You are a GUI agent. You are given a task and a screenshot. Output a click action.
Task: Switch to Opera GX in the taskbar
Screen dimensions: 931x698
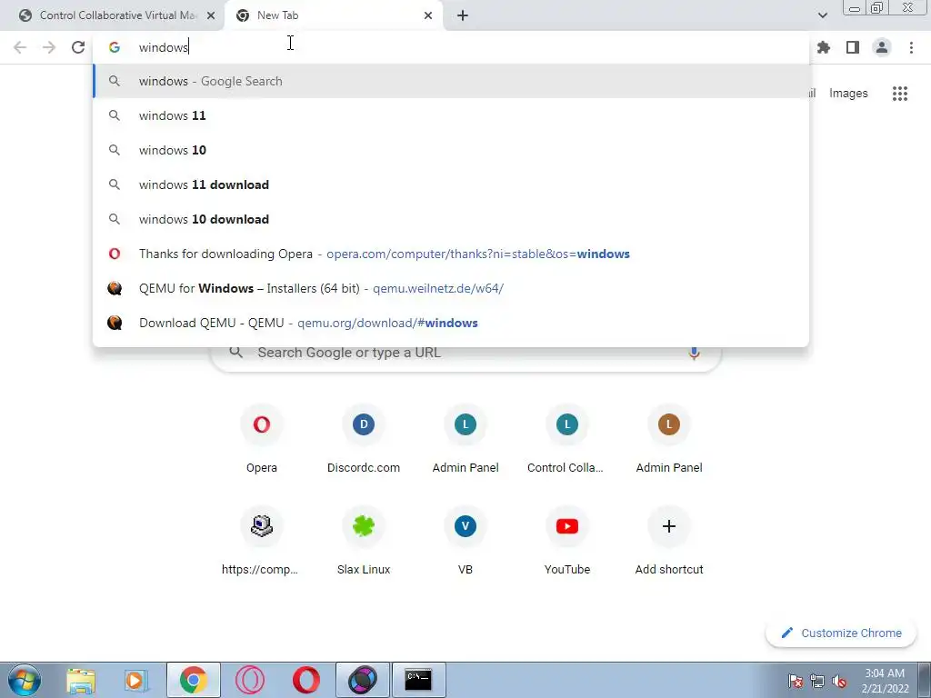click(x=249, y=680)
